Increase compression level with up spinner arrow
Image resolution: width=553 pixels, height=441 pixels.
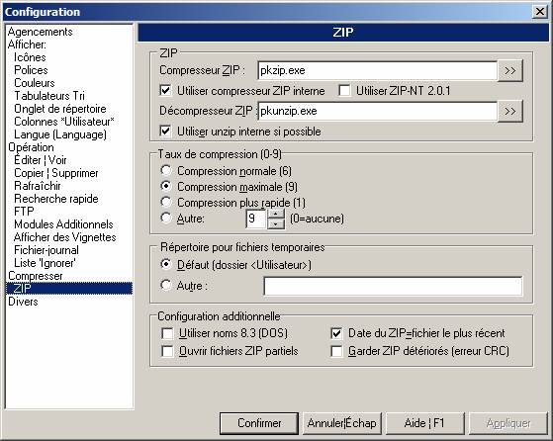pos(276,214)
